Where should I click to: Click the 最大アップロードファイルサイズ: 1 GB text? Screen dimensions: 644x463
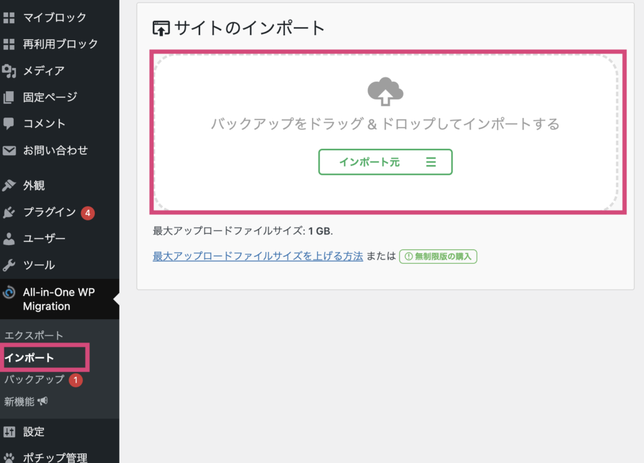click(243, 231)
